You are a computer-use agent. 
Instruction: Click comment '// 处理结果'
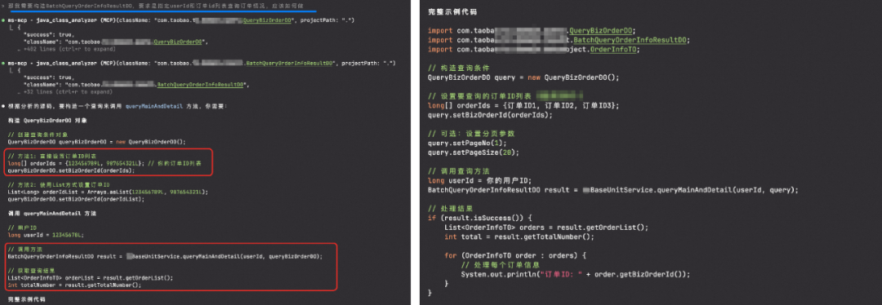(451, 209)
